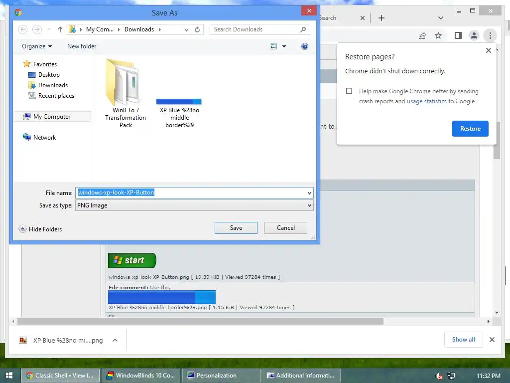Close the Chrome downloads bar
This screenshot has width=510, height=383.
tap(492, 340)
